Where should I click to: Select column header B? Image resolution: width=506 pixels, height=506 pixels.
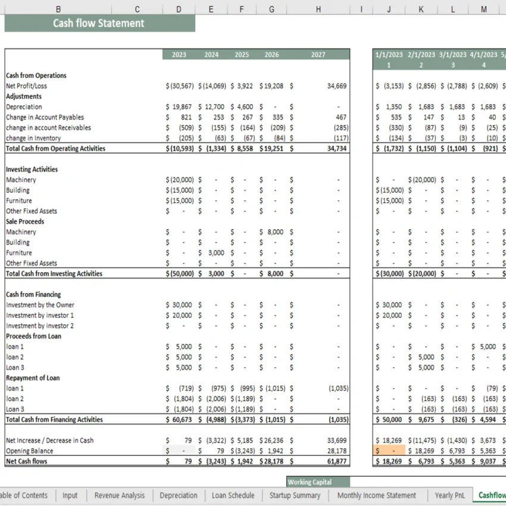(58, 9)
